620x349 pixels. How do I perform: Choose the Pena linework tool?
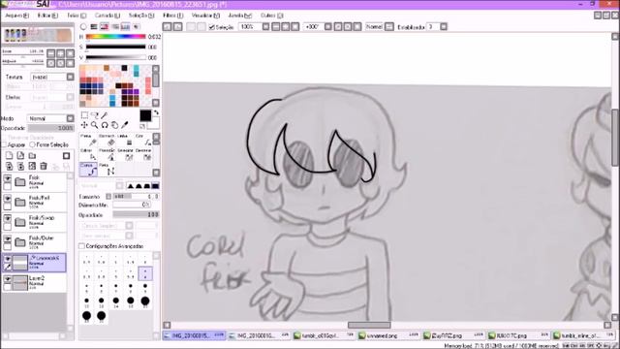click(x=88, y=140)
